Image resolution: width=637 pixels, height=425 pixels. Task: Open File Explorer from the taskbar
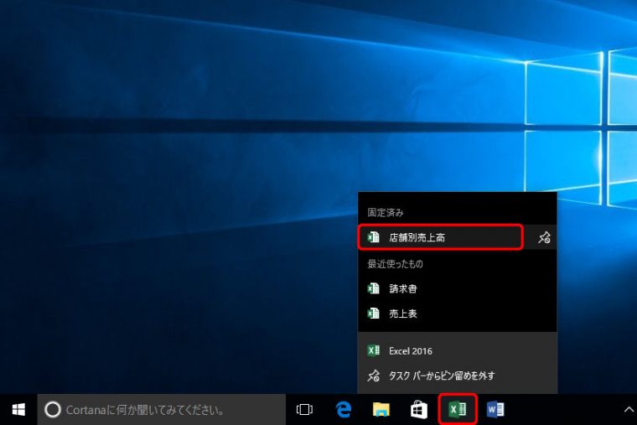coord(381,409)
